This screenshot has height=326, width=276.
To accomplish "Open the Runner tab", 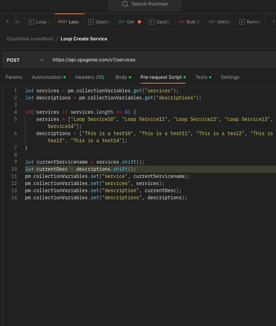I will (x=250, y=22).
